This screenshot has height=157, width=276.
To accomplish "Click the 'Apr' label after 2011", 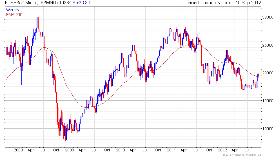I will pos(184,150).
